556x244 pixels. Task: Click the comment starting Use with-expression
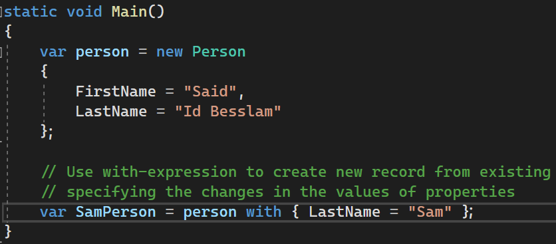pos(296,172)
